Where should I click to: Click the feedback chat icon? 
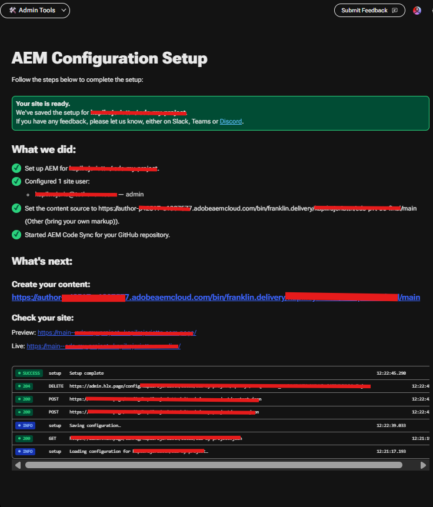tap(395, 11)
